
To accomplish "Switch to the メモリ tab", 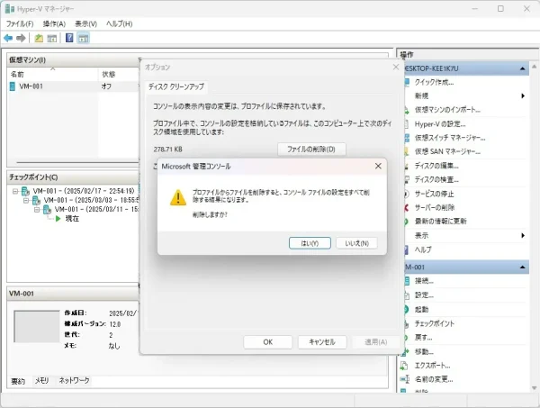I will tap(41, 380).
